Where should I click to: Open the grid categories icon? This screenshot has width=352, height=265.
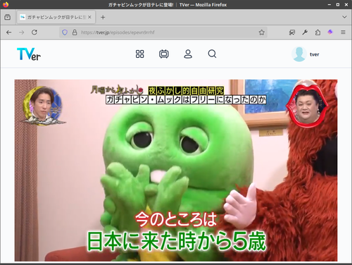pos(140,54)
